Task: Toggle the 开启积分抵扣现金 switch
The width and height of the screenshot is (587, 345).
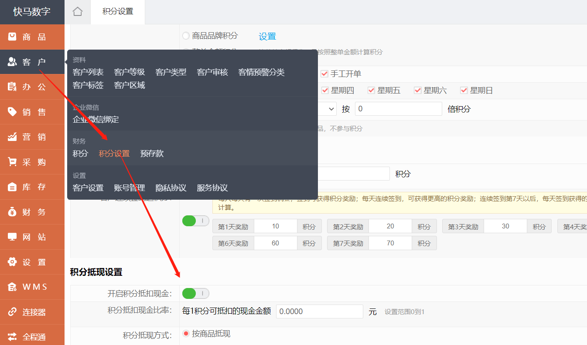Action: pyautogui.click(x=196, y=294)
